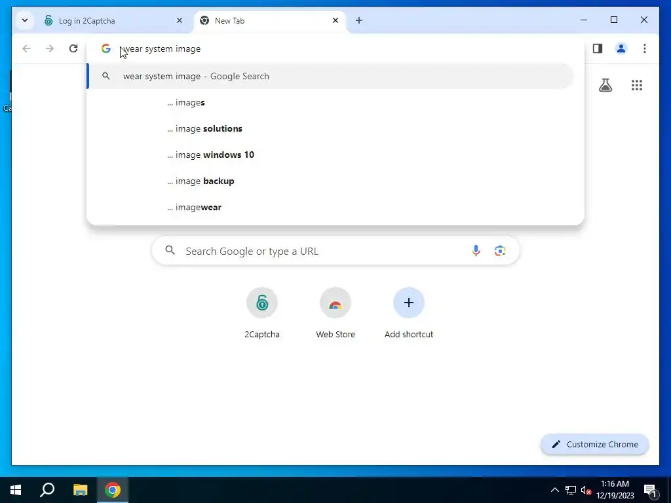The height and width of the screenshot is (503, 671).
Task: Choose the '... imagewear' suggestion
Action: pos(330,208)
